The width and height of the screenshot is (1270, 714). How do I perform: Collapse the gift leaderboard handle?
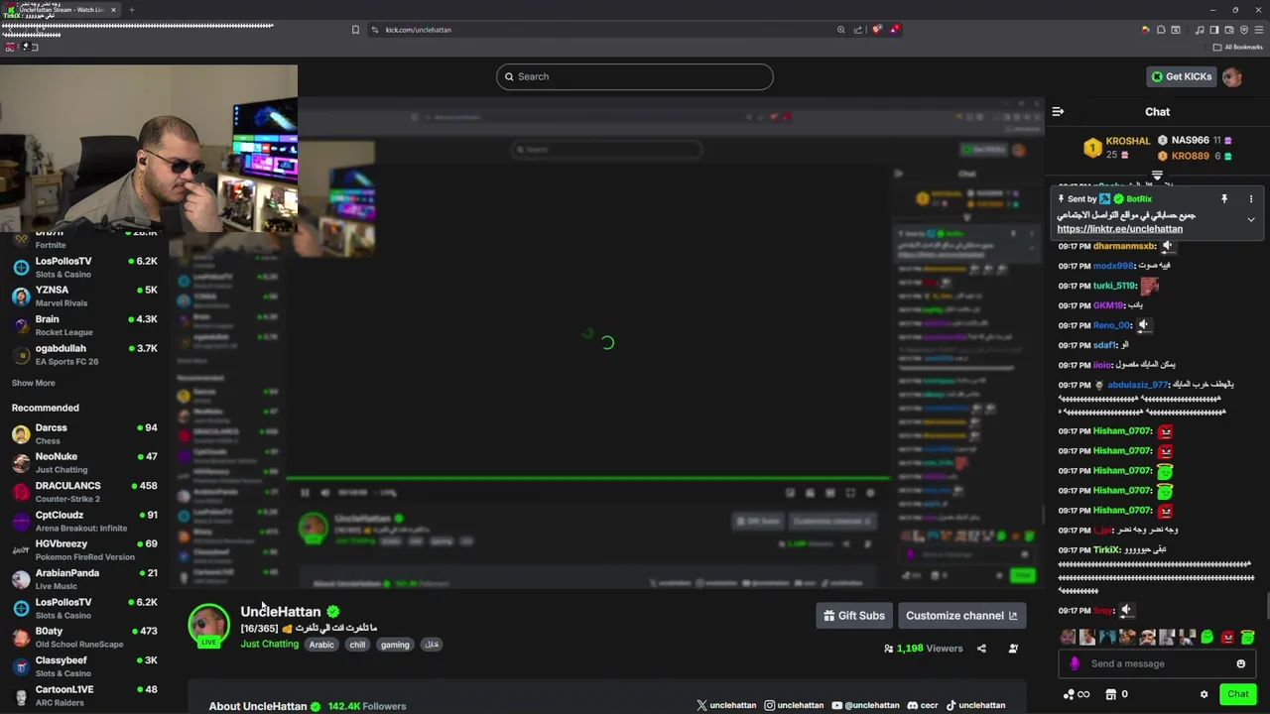(1157, 176)
